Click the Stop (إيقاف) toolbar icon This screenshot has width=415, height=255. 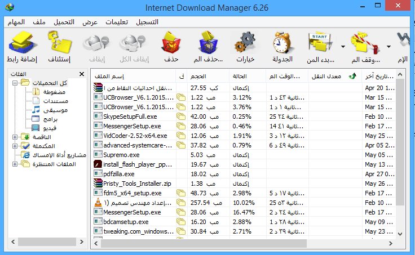(96, 43)
